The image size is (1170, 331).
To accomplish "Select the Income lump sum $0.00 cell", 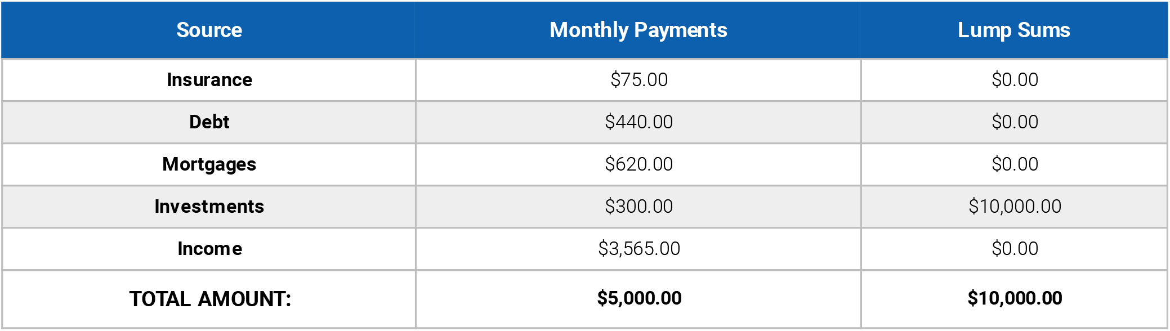I will coord(1015,249).
